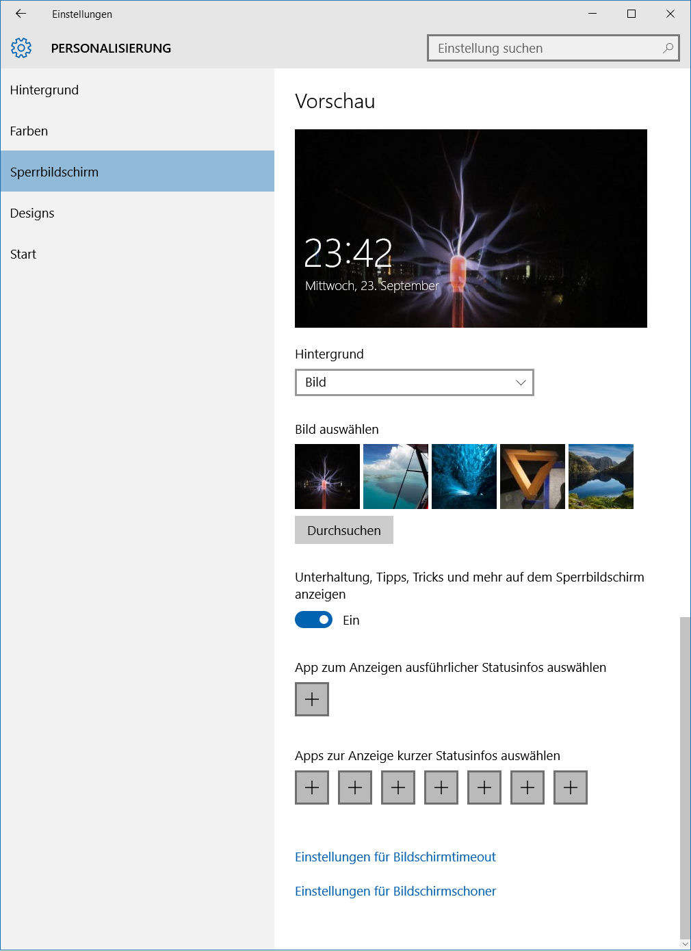
Task: Select Designs in the sidebar
Action: coord(32,213)
